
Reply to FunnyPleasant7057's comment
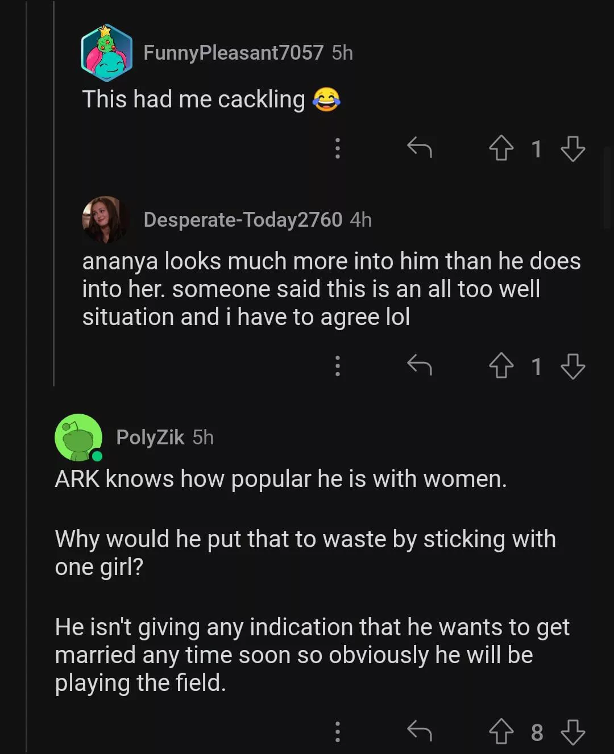[x=420, y=148]
